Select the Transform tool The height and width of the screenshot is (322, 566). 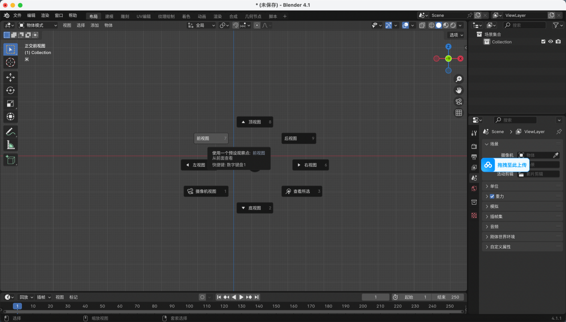coord(11,116)
